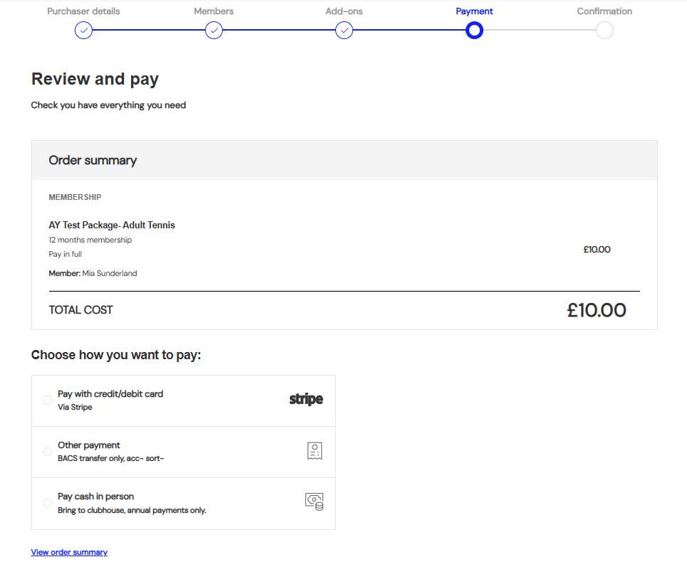Go to the Purchaser details step label
687x579 pixels.
pyautogui.click(x=83, y=11)
